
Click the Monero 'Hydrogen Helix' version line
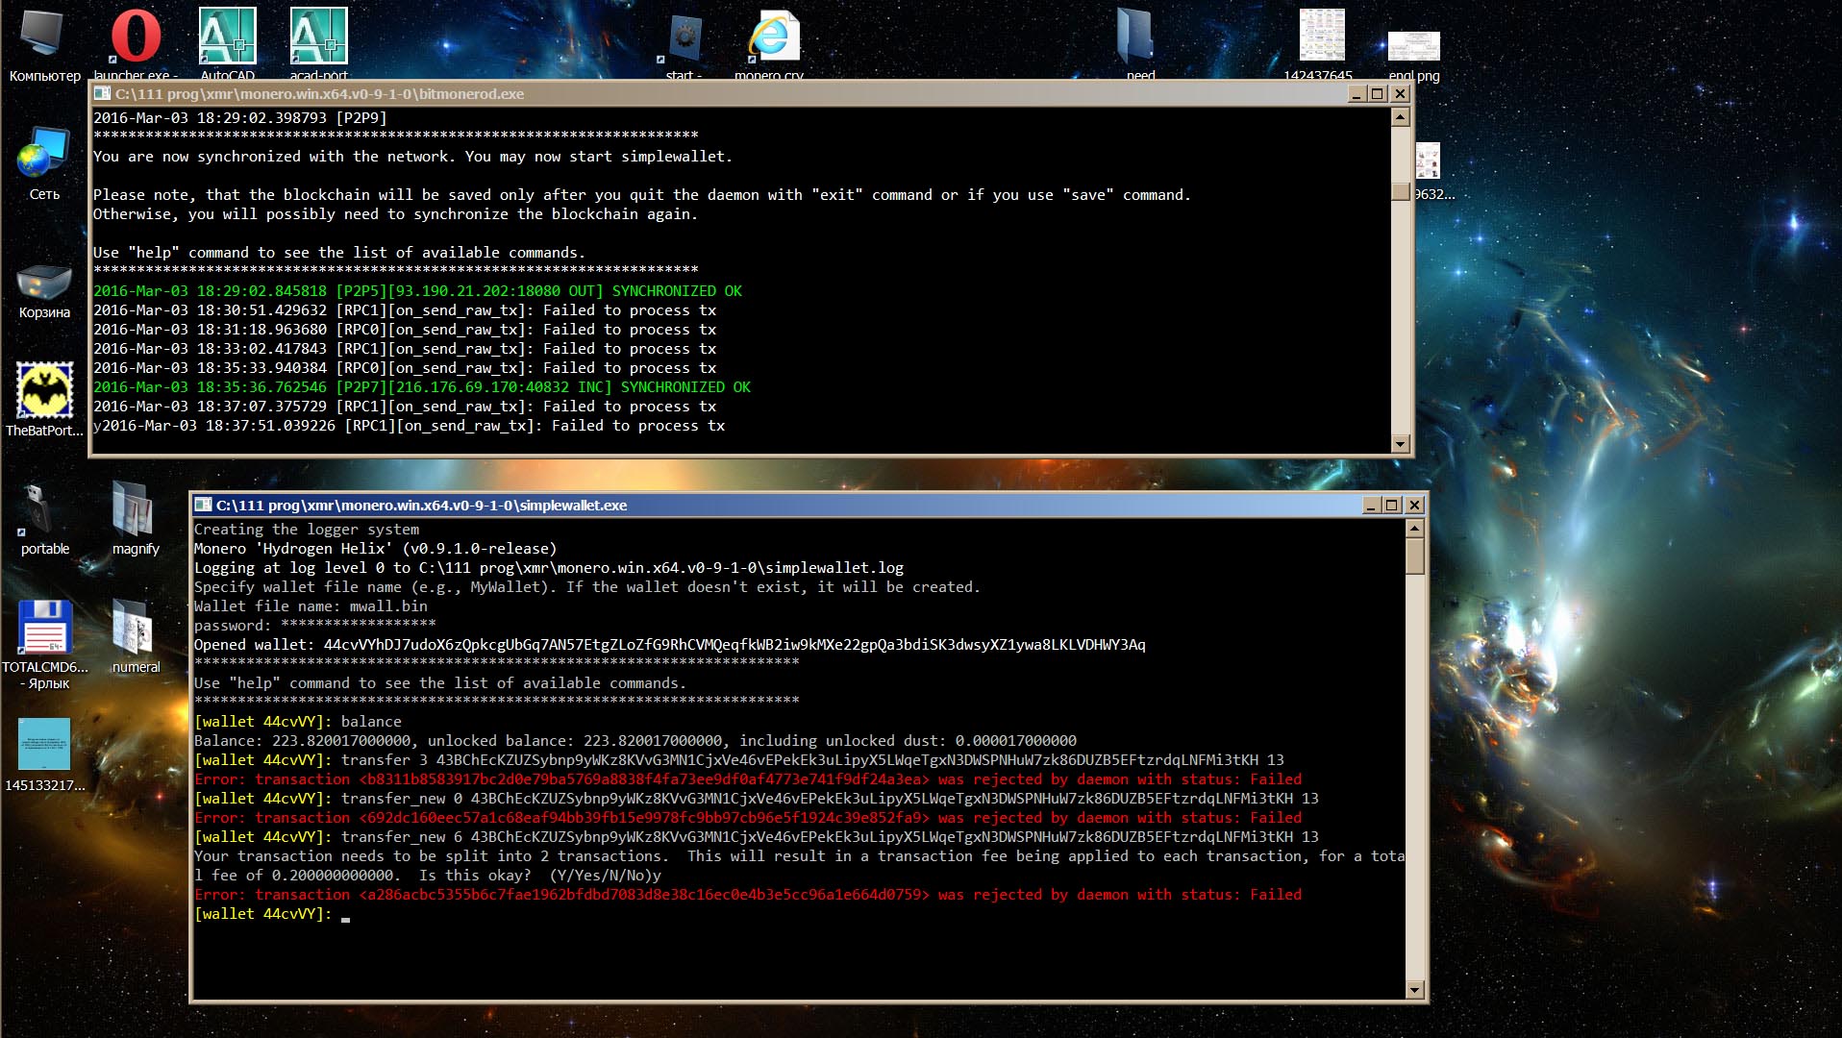pos(375,549)
